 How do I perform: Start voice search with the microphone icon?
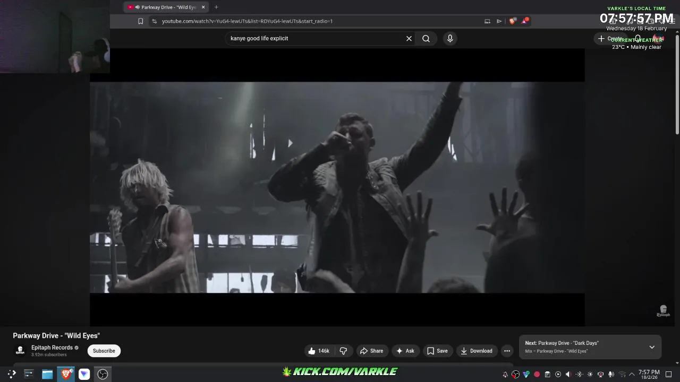(450, 38)
